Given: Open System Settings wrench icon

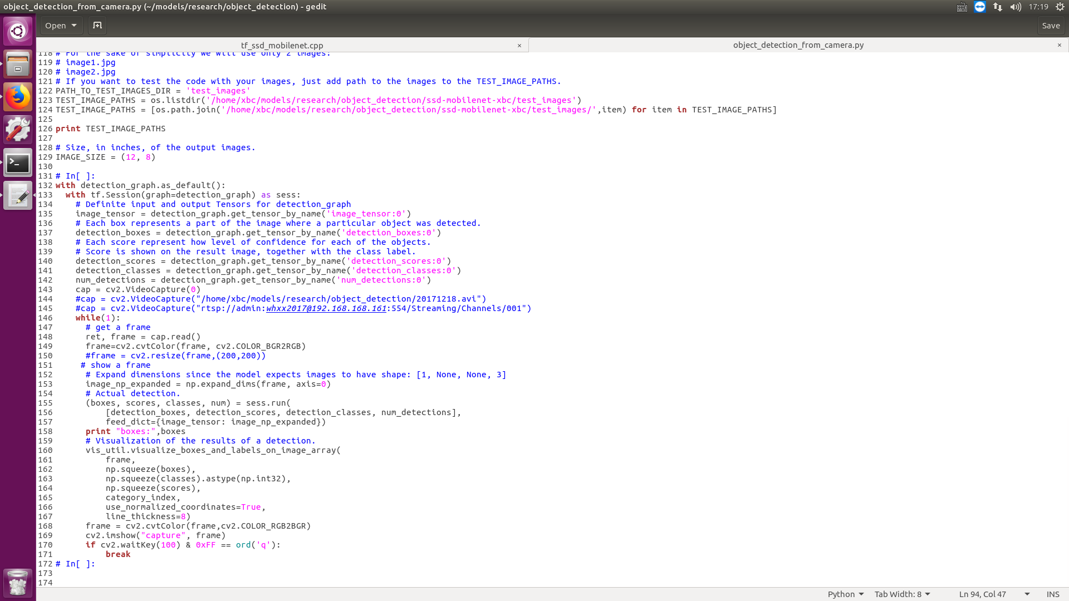Looking at the screenshot, I should coord(18,130).
